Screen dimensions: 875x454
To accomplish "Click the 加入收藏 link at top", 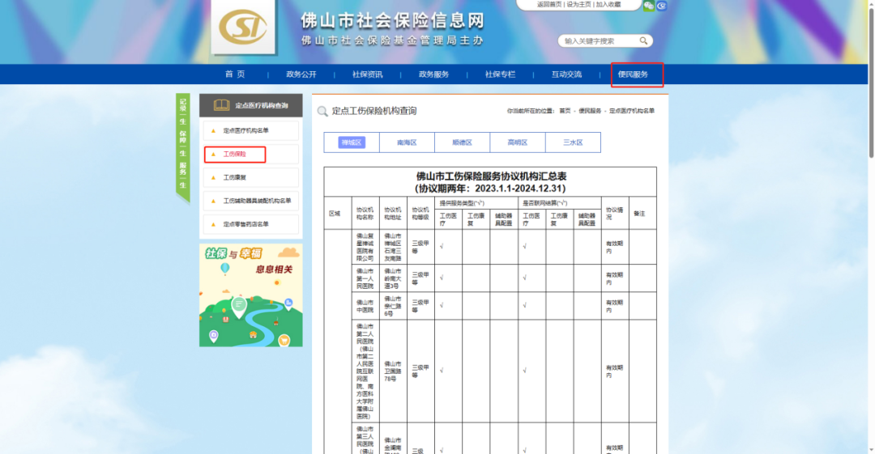I will pos(608,5).
